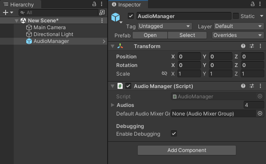Viewport: 266px width, 164px height.
Task: Open Audio Manager script presets icon
Action: pyautogui.click(x=252, y=86)
